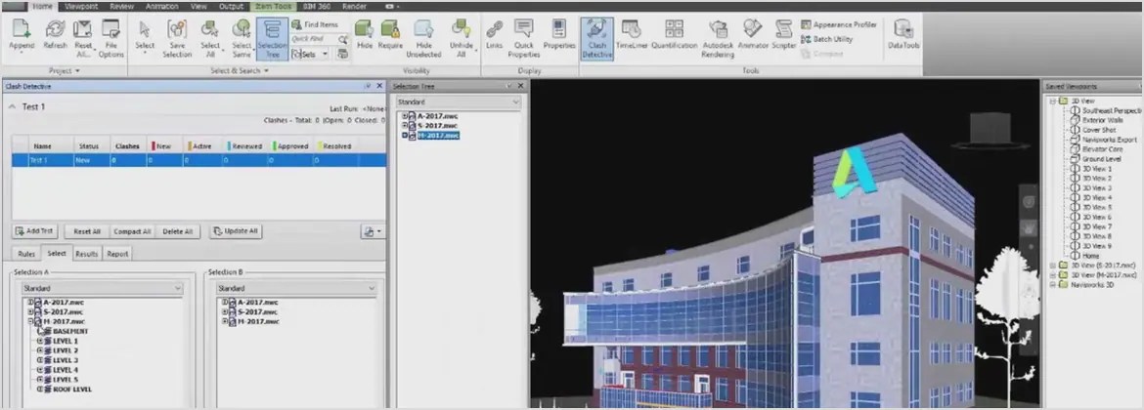Select Exterior Walls saved viewpoint

click(x=1102, y=120)
